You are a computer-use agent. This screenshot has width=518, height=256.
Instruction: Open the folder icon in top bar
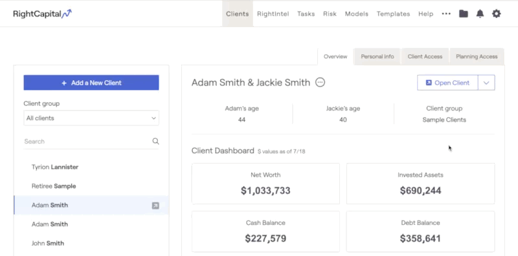click(x=464, y=14)
